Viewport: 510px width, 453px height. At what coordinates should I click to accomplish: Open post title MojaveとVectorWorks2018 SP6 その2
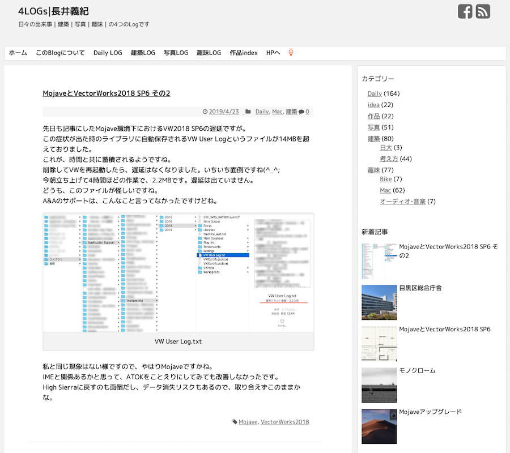[x=107, y=93]
